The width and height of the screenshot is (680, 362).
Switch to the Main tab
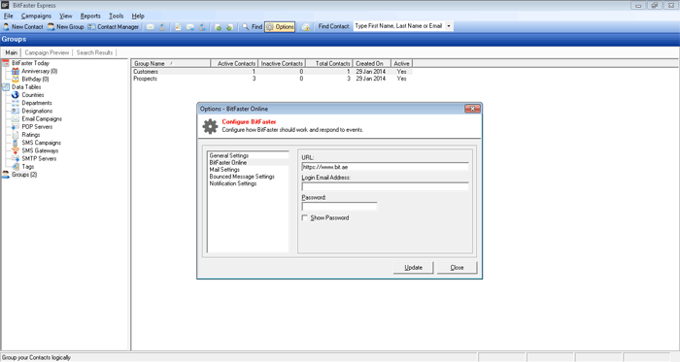tap(12, 52)
